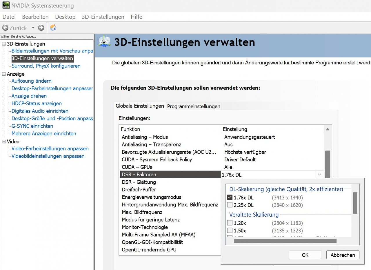Open the G-SYNC einrichten page
The height and width of the screenshot is (270, 371).
click(x=32, y=126)
